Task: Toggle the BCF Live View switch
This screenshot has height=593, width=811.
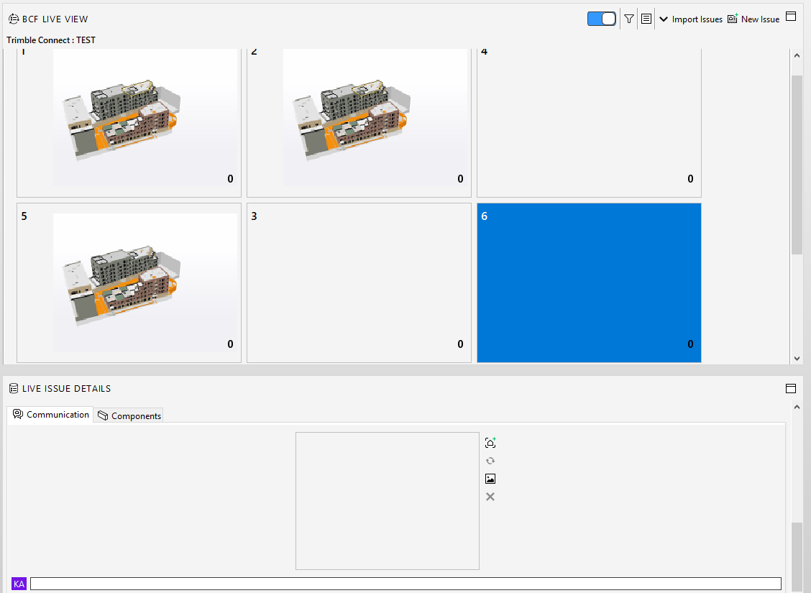Action: (602, 19)
